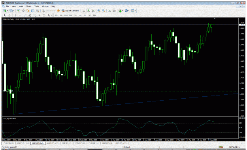
Task: Choose the Fibonacci retracement tool
Action: click(x=34, y=15)
